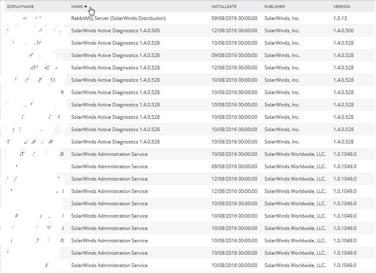Select SolarWinds Active Diagnostics 1.4.0.500 name cell
Viewport: 376px width, 273px height.
116,31
